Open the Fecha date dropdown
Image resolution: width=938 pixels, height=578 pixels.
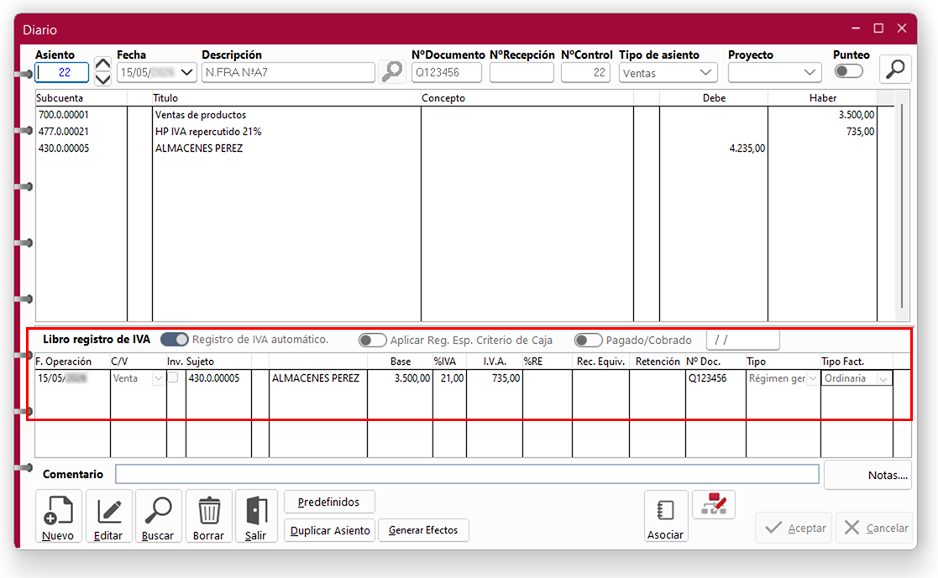click(x=186, y=73)
